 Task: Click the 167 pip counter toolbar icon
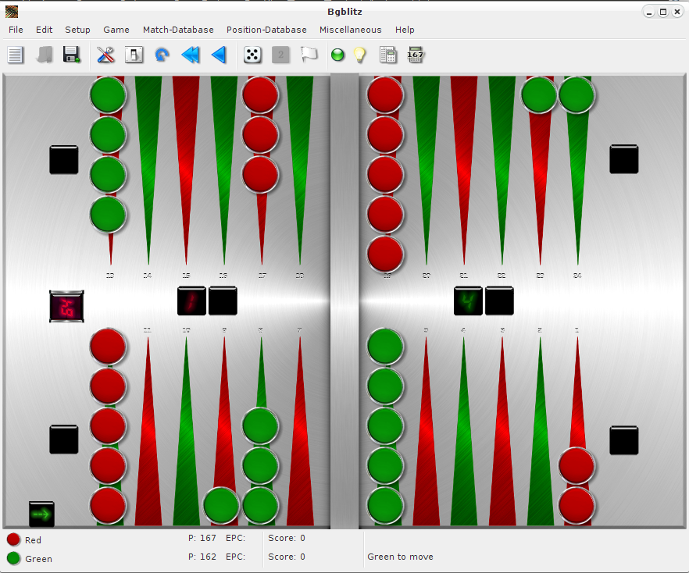tap(416, 55)
